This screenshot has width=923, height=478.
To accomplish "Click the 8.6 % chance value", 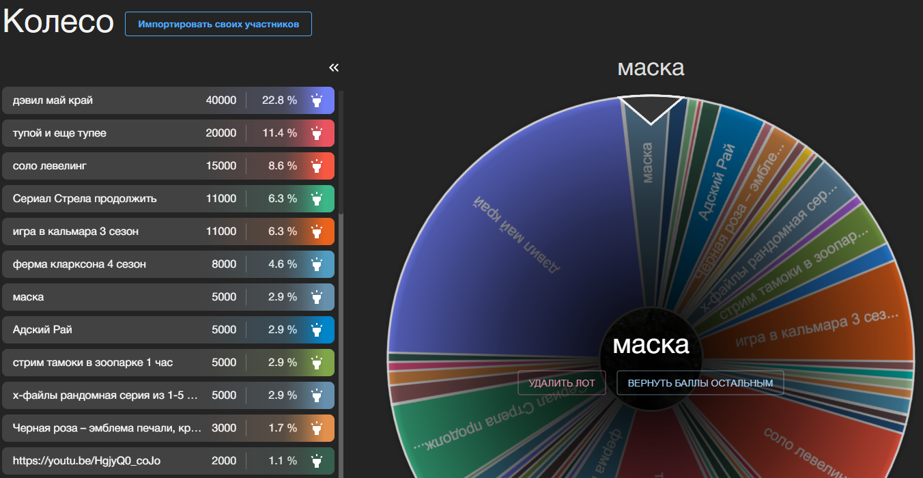I will click(283, 166).
